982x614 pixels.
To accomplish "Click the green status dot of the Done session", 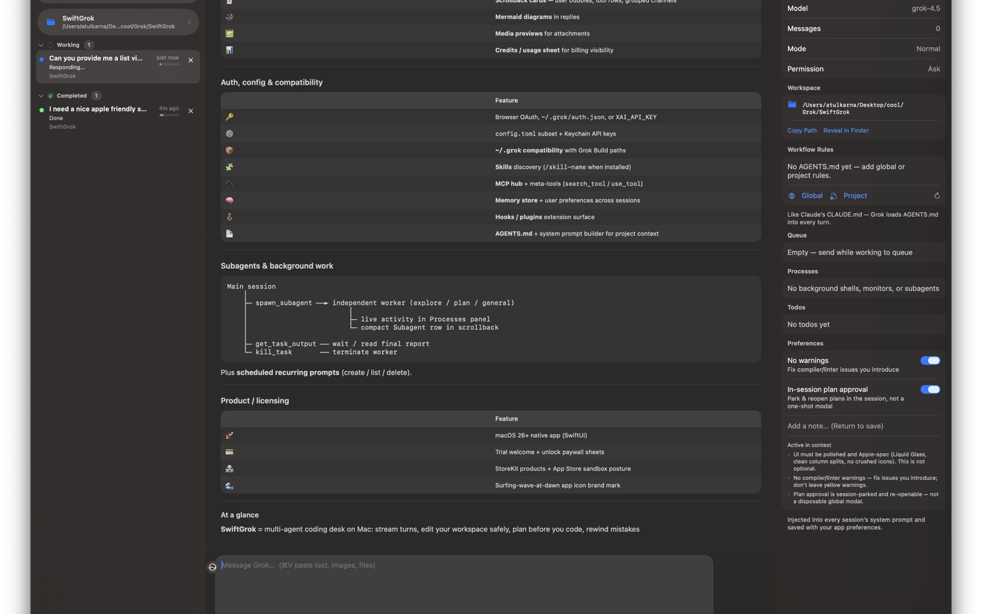I will point(42,111).
